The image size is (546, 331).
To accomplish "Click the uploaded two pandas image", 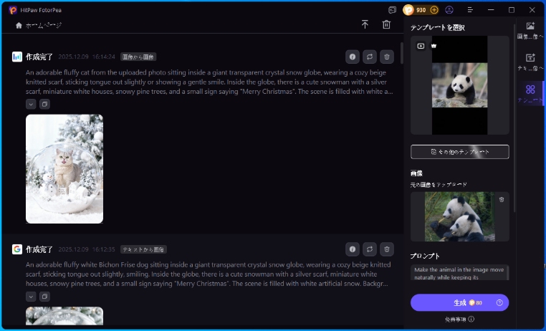I will 459,216.
